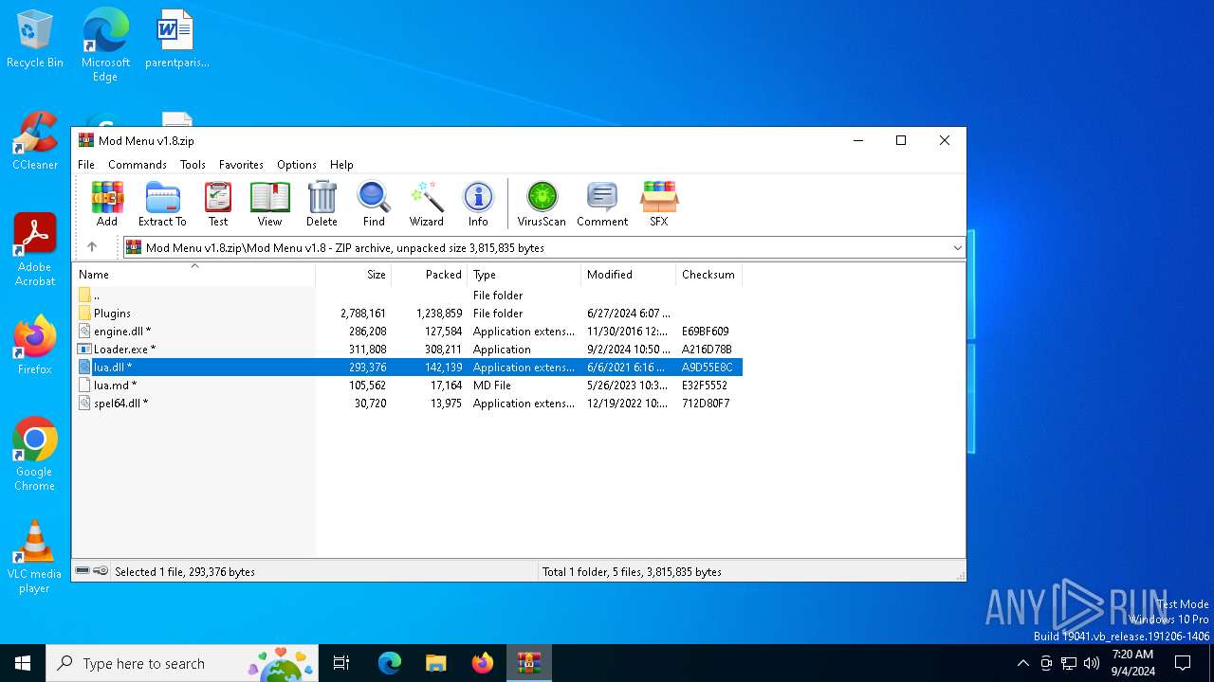Screen dimensions: 1214x682
Task: Open Task View in taskbar
Action: click(341, 663)
